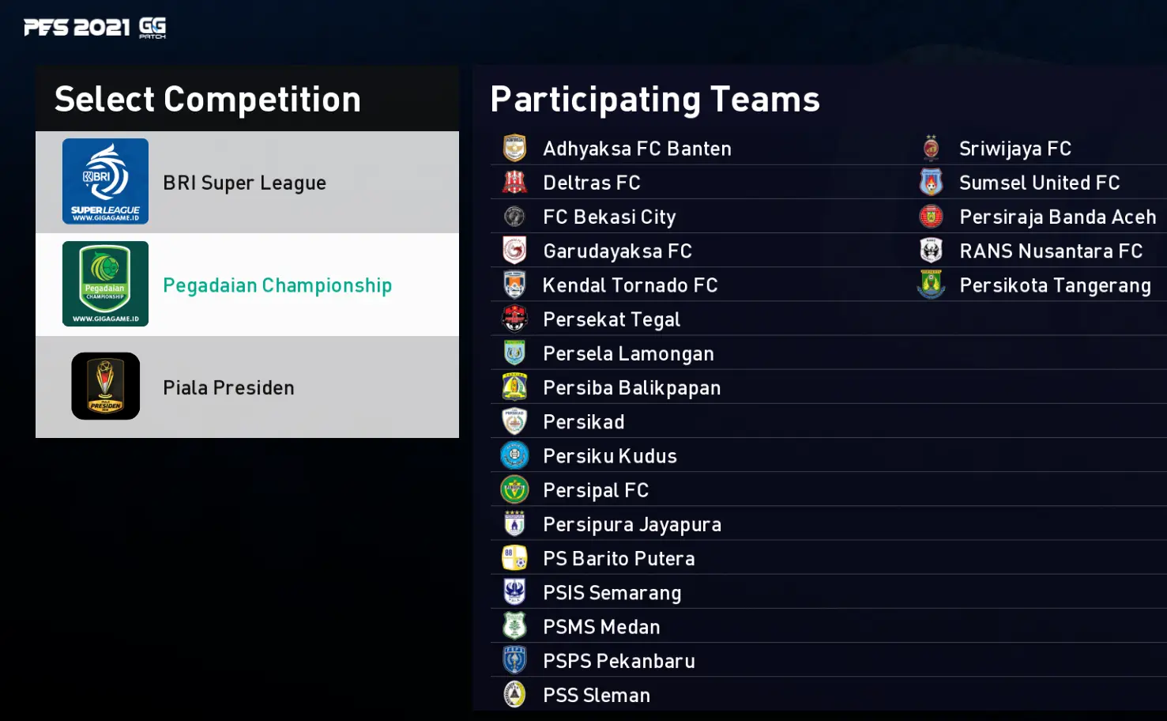Click the team name Sumsel United FC
Image resolution: width=1167 pixels, height=721 pixels.
click(1040, 182)
